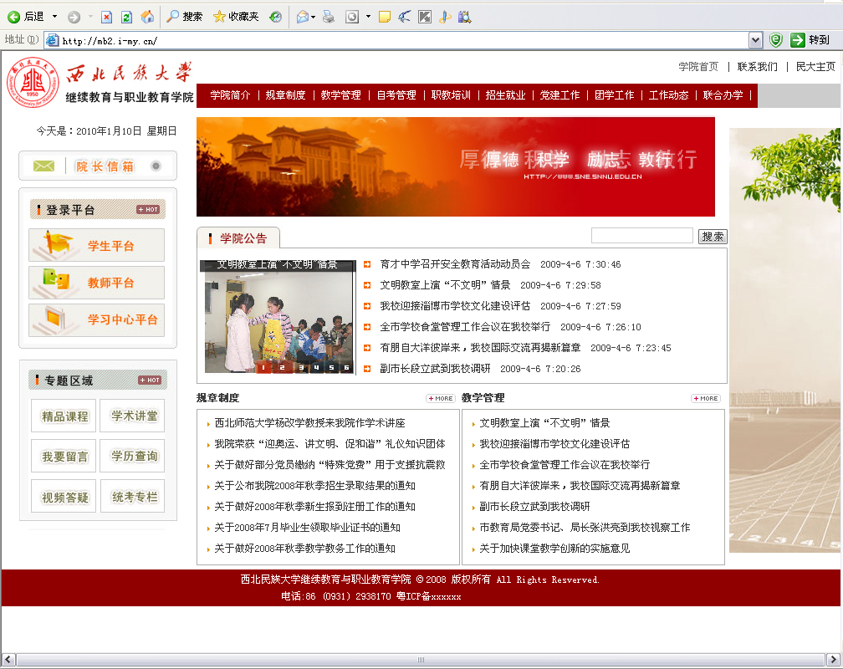
Task: Open the 教师平台 login button
Action: (x=97, y=283)
